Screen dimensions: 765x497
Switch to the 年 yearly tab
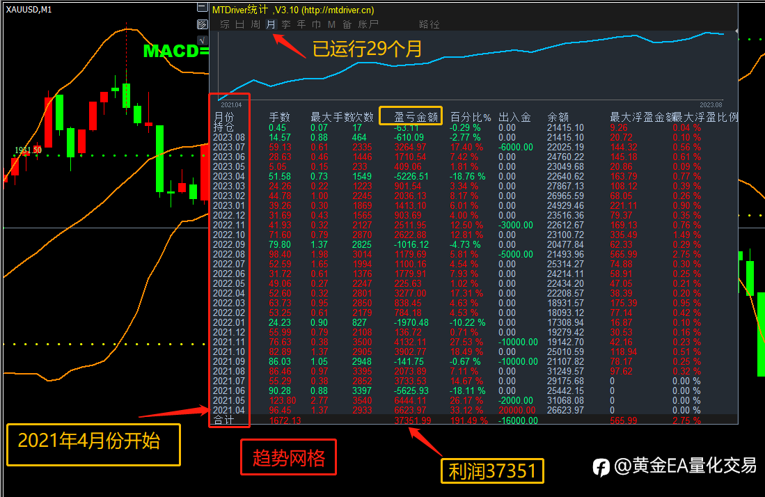pos(301,24)
